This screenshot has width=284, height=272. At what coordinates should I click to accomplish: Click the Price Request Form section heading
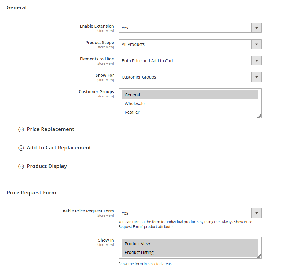click(31, 193)
